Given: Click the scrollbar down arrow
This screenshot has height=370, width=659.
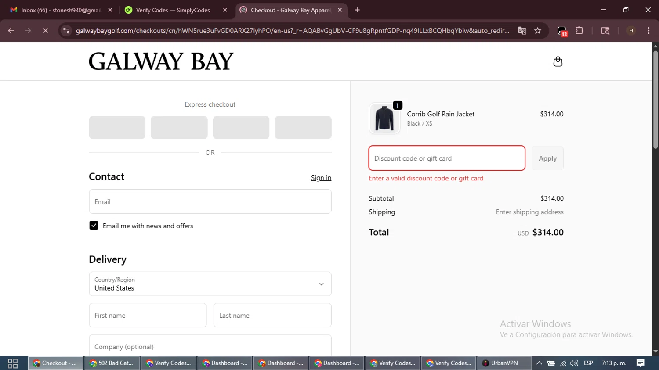Looking at the screenshot, I should 655,352.
